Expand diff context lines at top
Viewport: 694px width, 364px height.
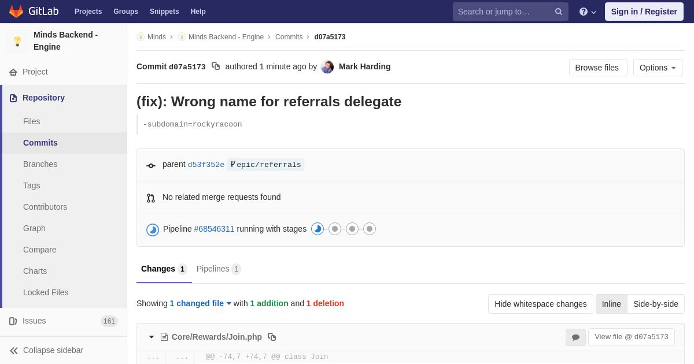coord(153,358)
